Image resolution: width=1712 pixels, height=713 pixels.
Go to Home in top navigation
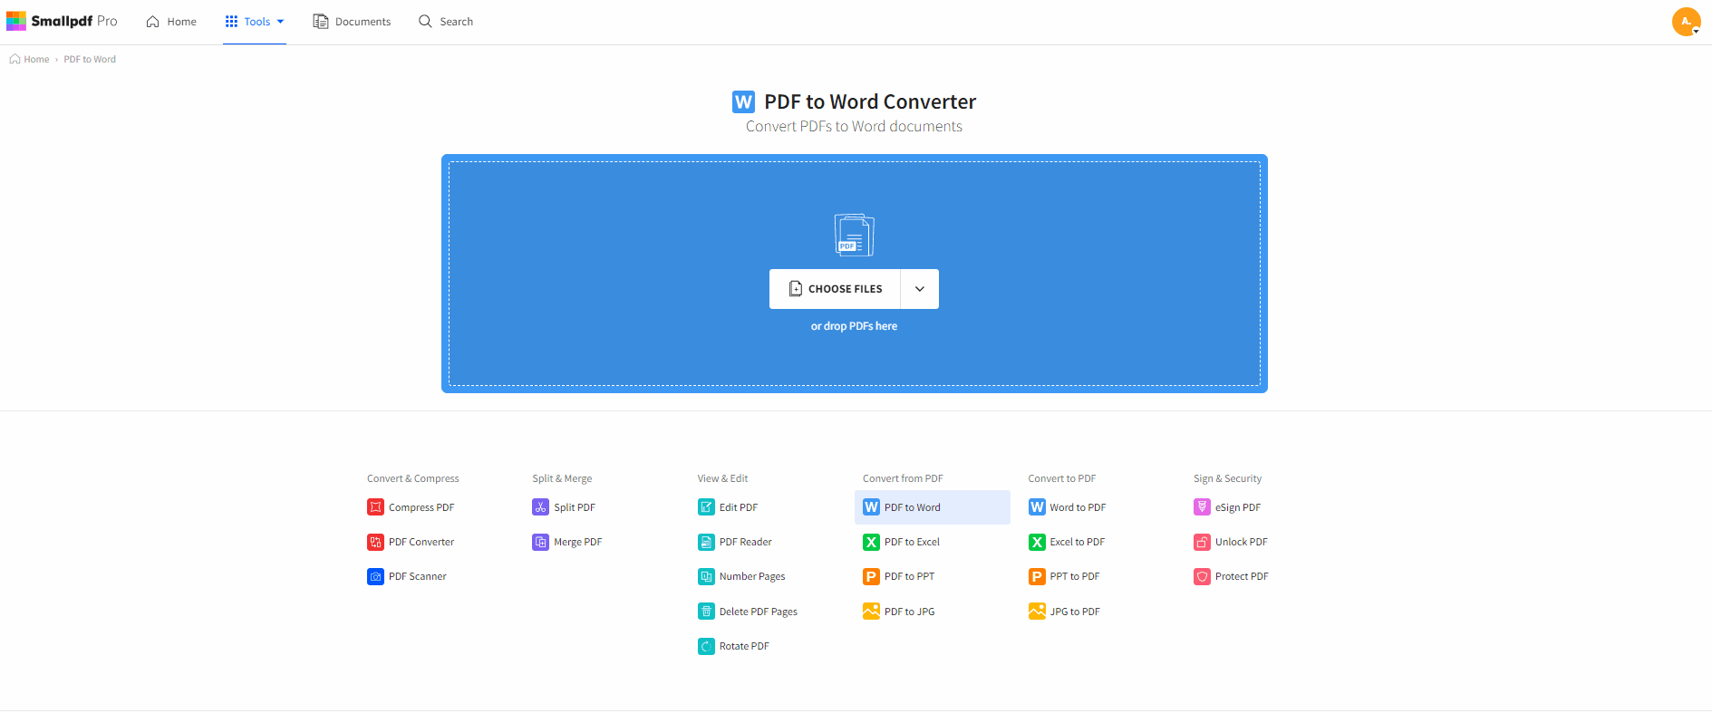171,22
